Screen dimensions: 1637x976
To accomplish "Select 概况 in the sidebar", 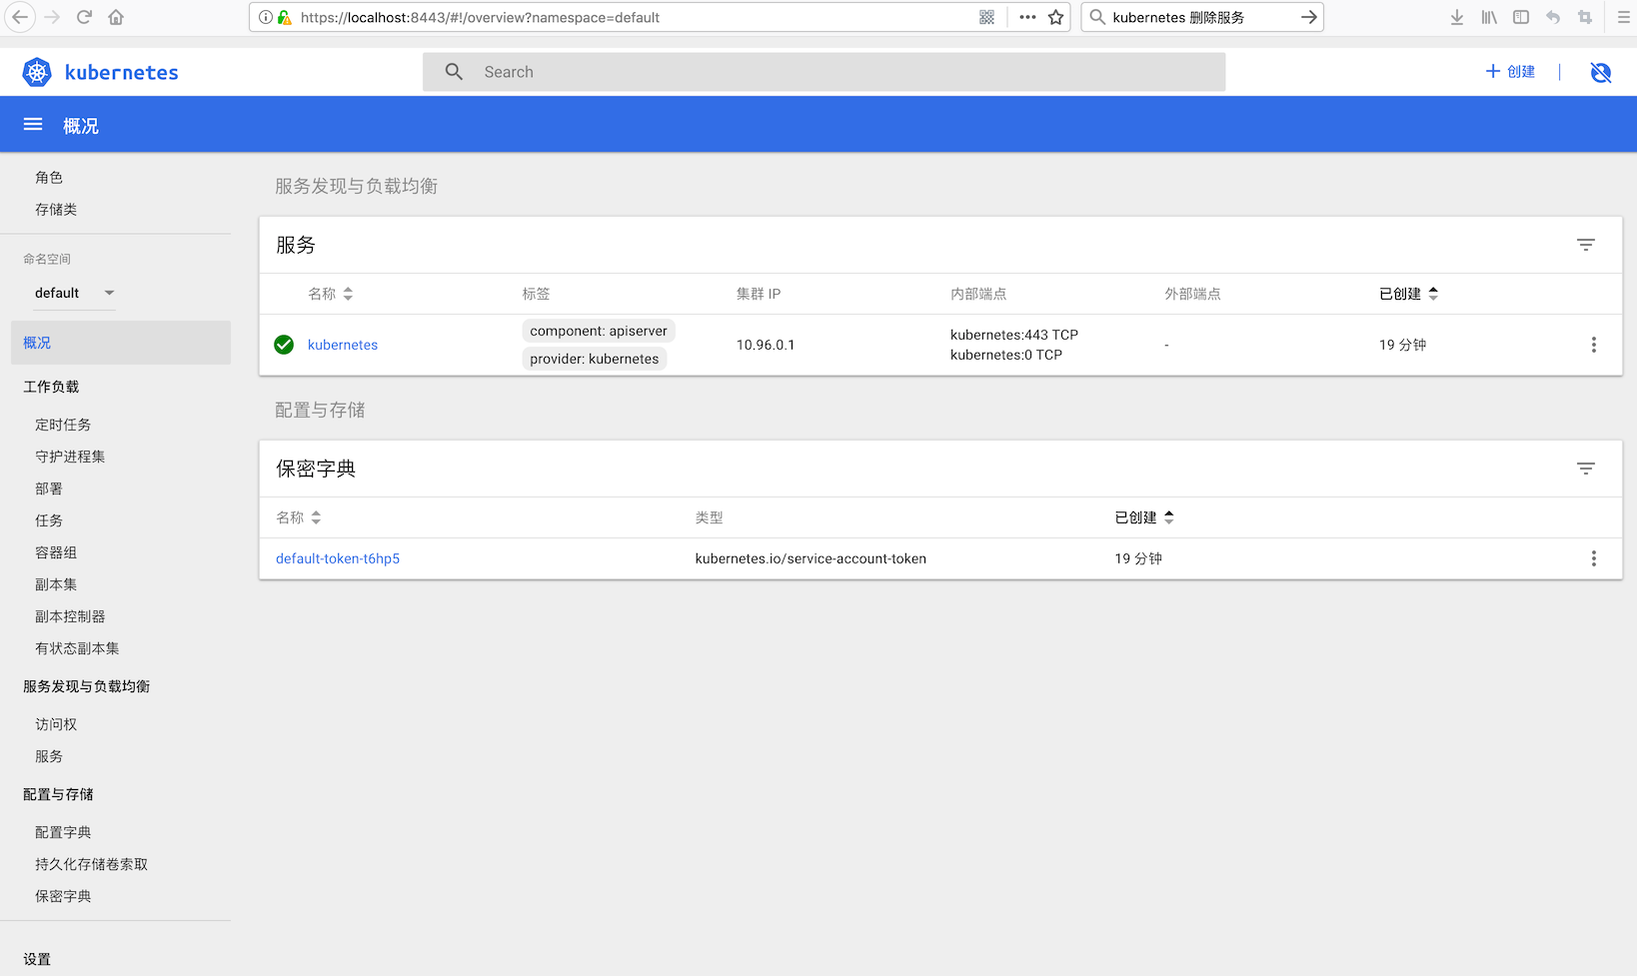I will pyautogui.click(x=121, y=343).
